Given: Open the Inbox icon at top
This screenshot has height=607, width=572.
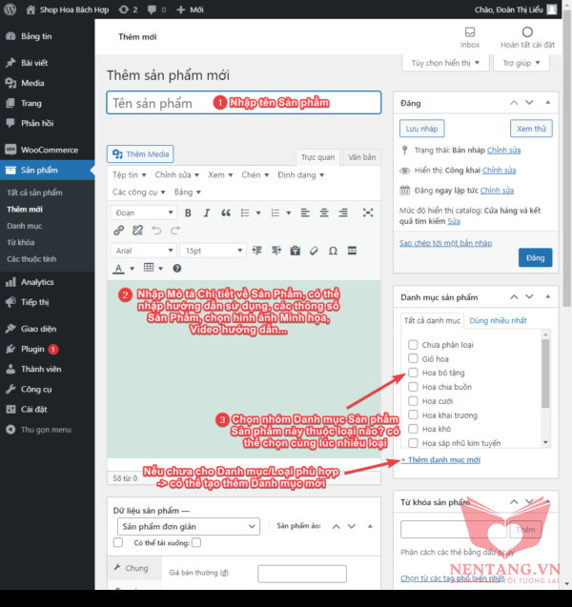Looking at the screenshot, I should pos(469,36).
